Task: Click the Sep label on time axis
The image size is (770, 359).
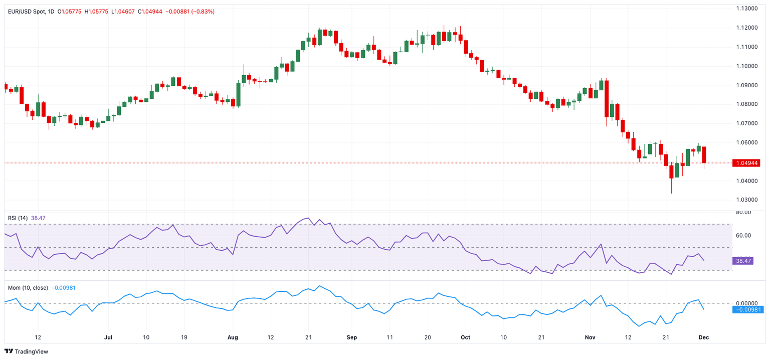Action: pos(351,338)
